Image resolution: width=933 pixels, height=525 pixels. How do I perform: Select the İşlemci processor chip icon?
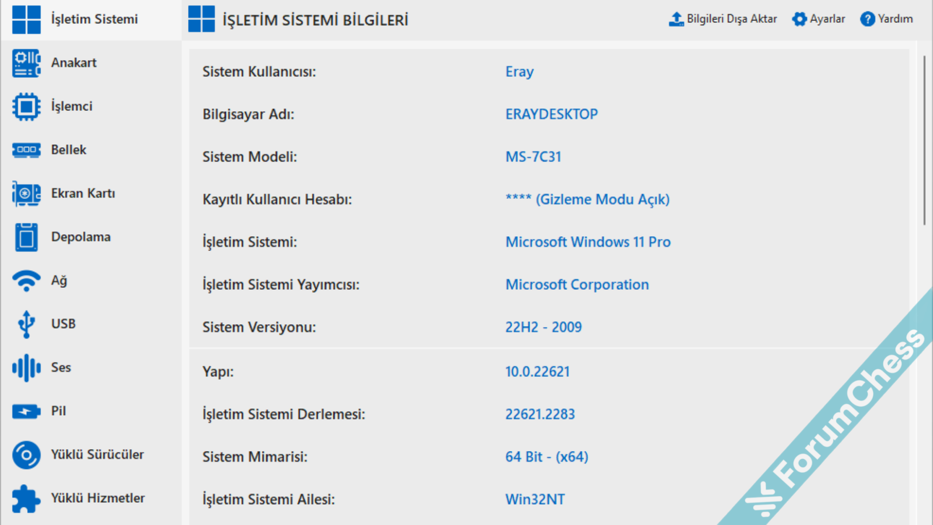26,106
